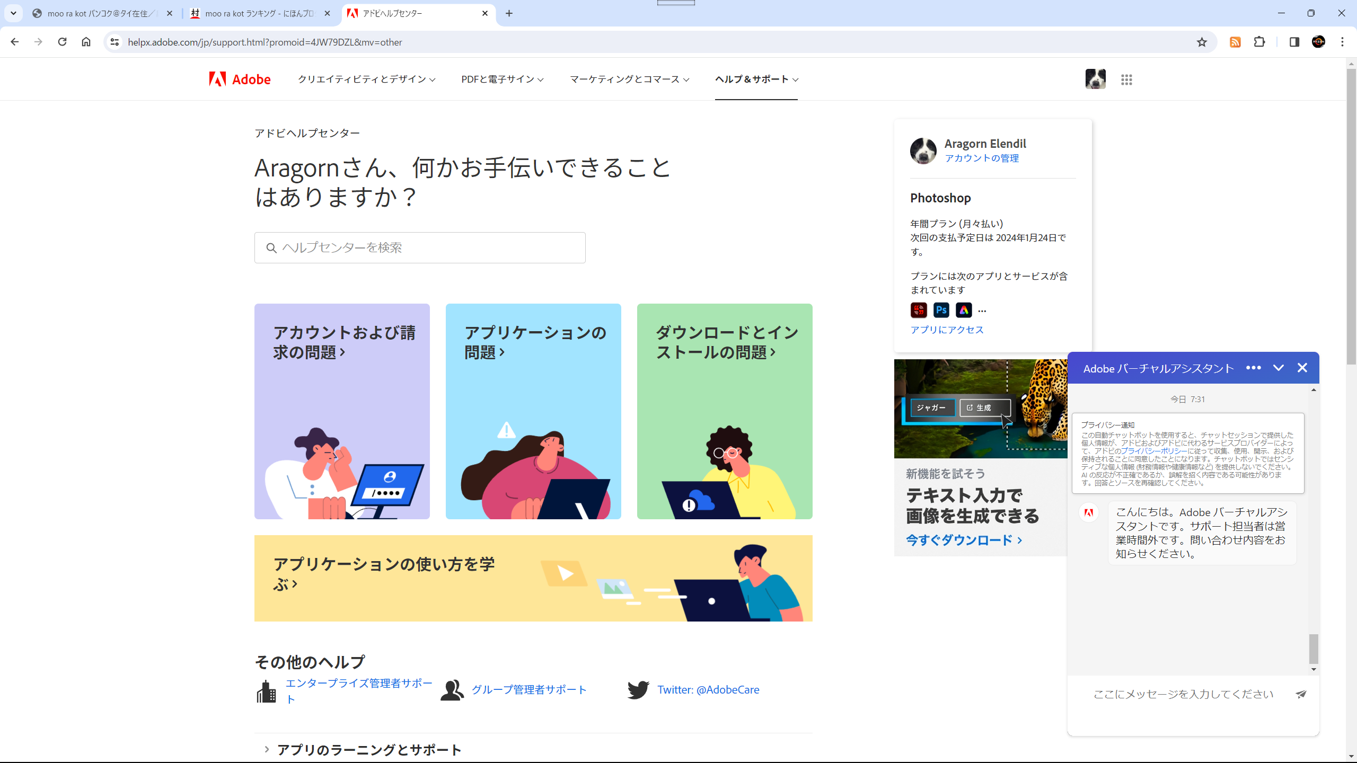This screenshot has height=763, width=1357.
Task: Click the browser address bar URL
Action: pos(265,42)
